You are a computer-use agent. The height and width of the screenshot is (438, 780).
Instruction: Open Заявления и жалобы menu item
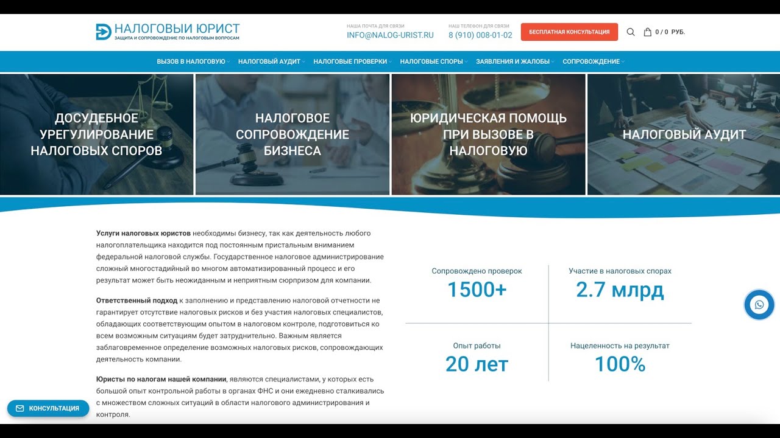(x=512, y=61)
